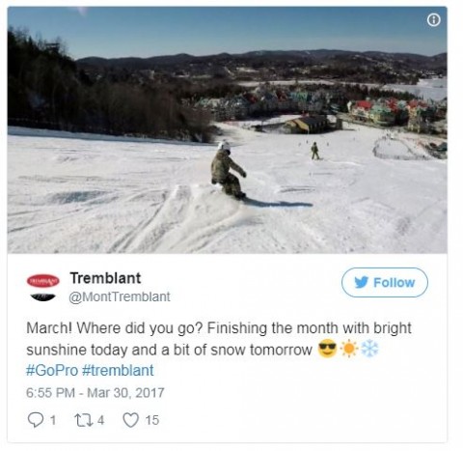The width and height of the screenshot is (463, 451).
Task: Click the tweet text about March
Action: tap(219, 339)
